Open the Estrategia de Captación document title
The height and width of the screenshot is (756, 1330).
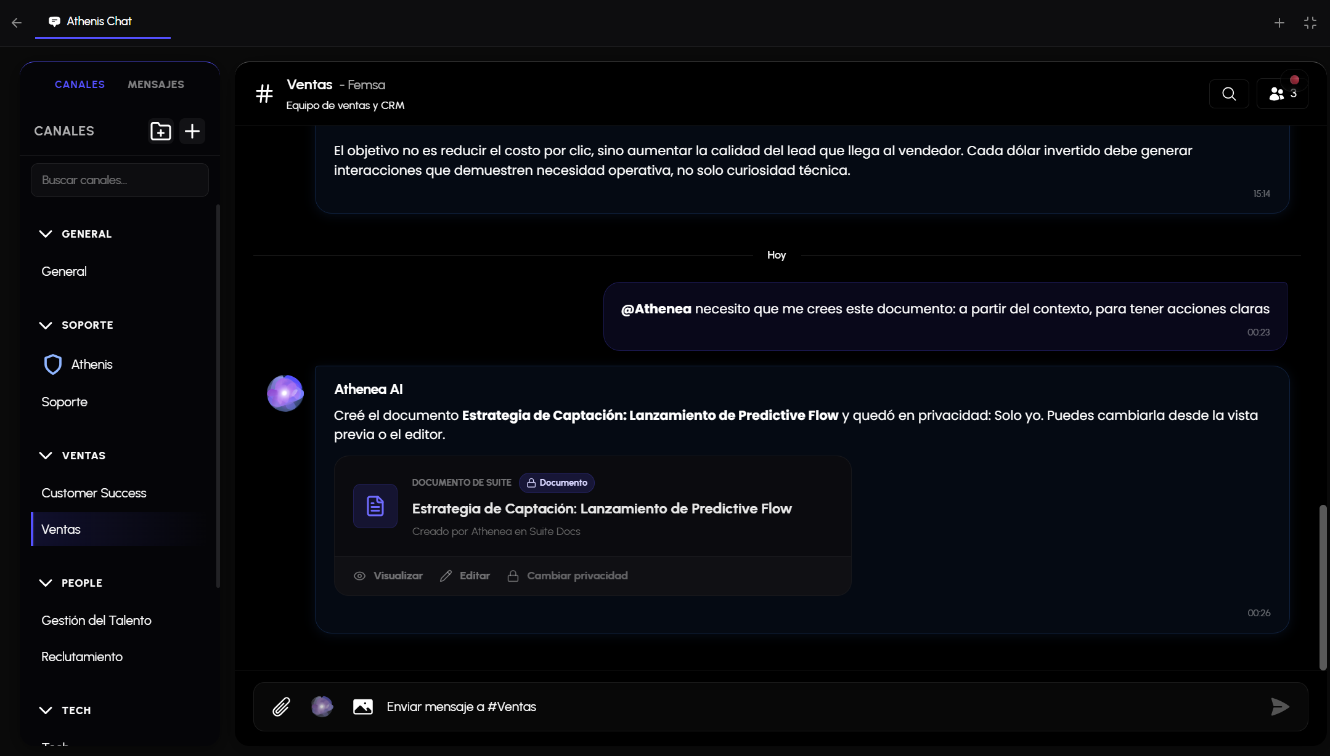click(602, 509)
